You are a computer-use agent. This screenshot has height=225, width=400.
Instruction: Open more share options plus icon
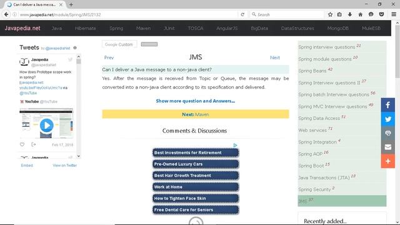[x=387, y=161]
